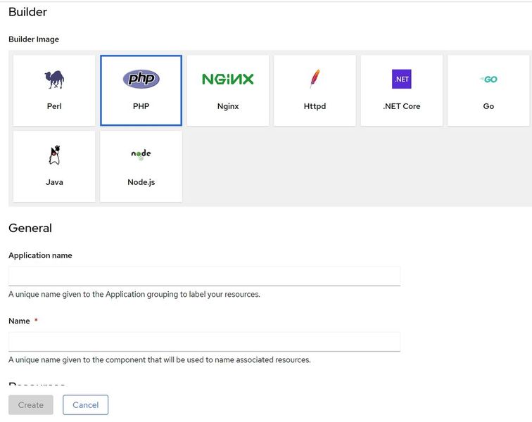Image resolution: width=532 pixels, height=422 pixels.
Task: Click the "Httpd" builder image label
Action: (315, 106)
